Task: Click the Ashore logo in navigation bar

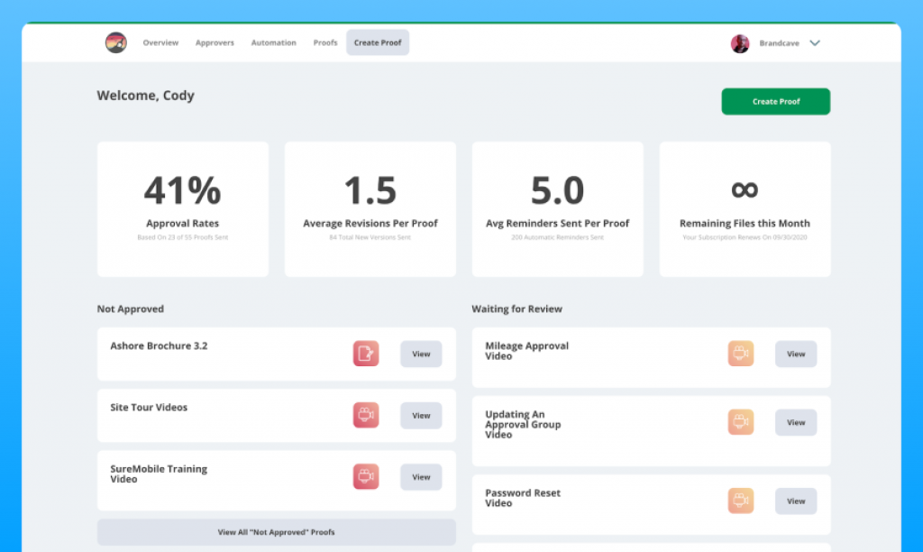Action: (x=116, y=42)
